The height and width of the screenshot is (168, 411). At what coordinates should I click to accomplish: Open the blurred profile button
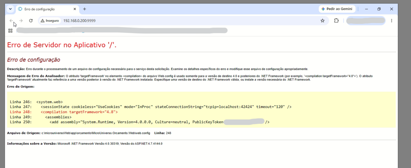point(366,20)
